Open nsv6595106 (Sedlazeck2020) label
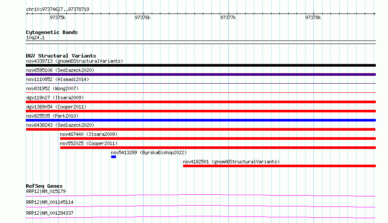The image size is (388, 223). 60,70
